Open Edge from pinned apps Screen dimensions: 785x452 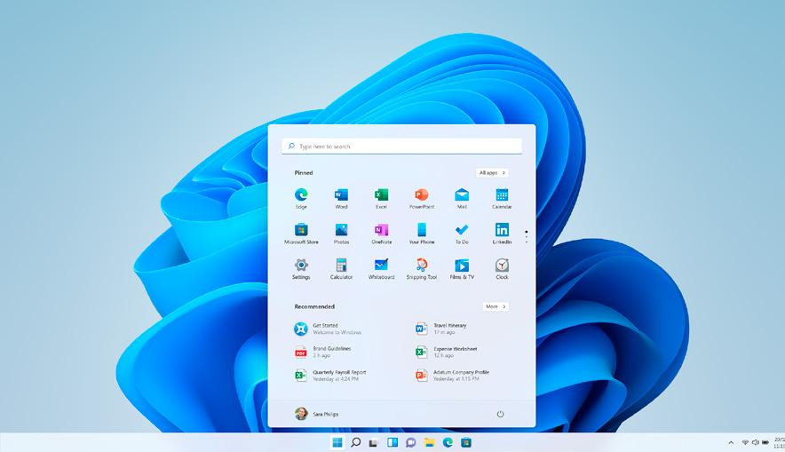pos(301,198)
